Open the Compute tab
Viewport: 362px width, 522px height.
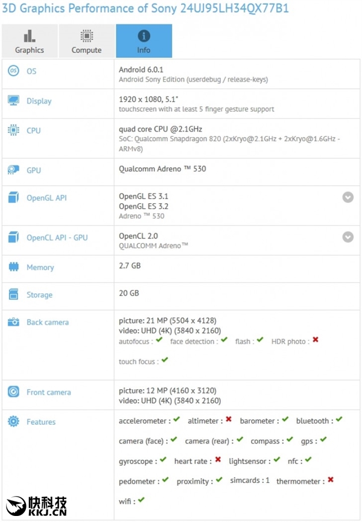pyautogui.click(x=86, y=41)
